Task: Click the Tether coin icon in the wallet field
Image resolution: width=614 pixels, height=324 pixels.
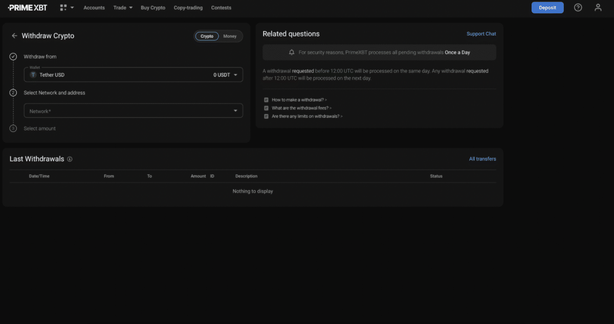Action: point(34,75)
